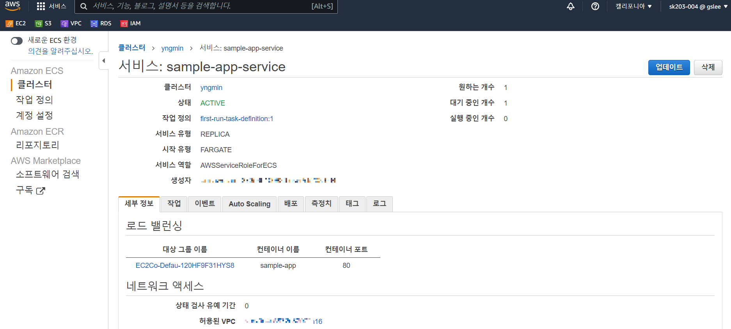Viewport: 731px width, 329px height.
Task: Click the REPLICA service type value
Action: coord(215,134)
